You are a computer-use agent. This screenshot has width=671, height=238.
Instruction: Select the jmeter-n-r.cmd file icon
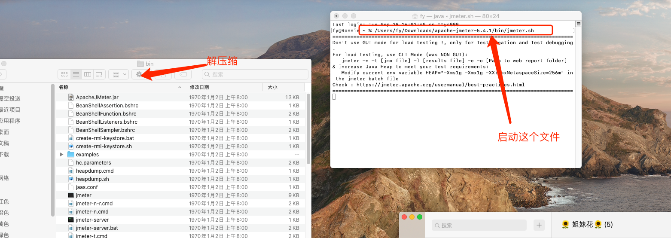pyautogui.click(x=71, y=204)
